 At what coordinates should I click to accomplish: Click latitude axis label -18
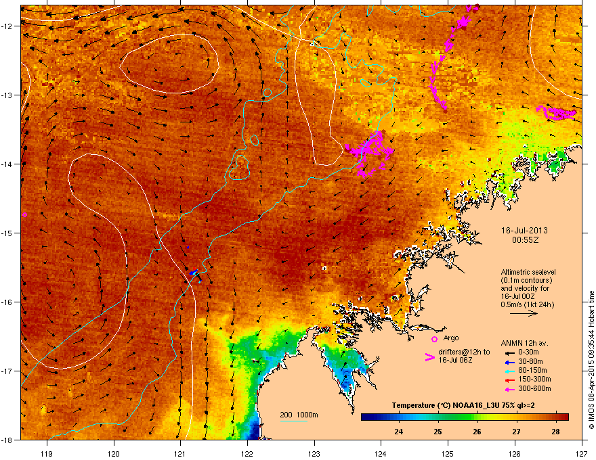pos(8,440)
